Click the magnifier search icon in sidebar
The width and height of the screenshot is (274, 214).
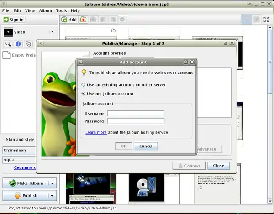[8, 44]
